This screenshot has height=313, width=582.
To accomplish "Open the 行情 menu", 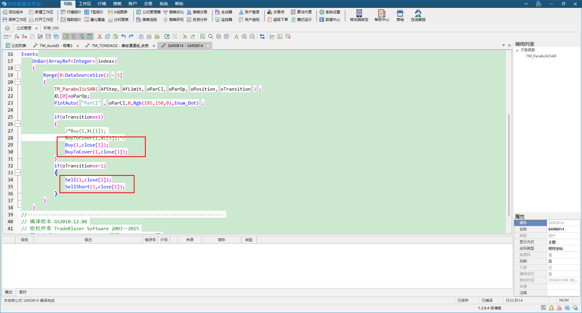I will 102,4.
